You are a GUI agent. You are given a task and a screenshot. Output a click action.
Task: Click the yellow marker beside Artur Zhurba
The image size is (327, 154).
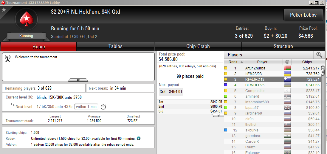[226, 68]
